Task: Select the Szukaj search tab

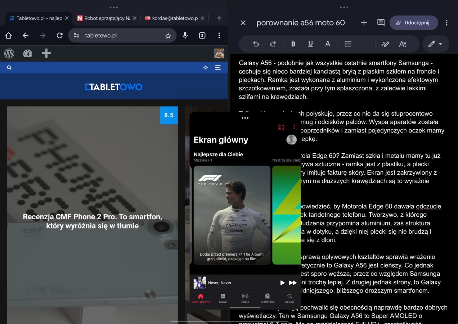Action: (x=289, y=298)
